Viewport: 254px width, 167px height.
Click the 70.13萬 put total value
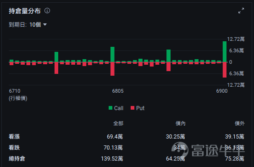coord(113,148)
